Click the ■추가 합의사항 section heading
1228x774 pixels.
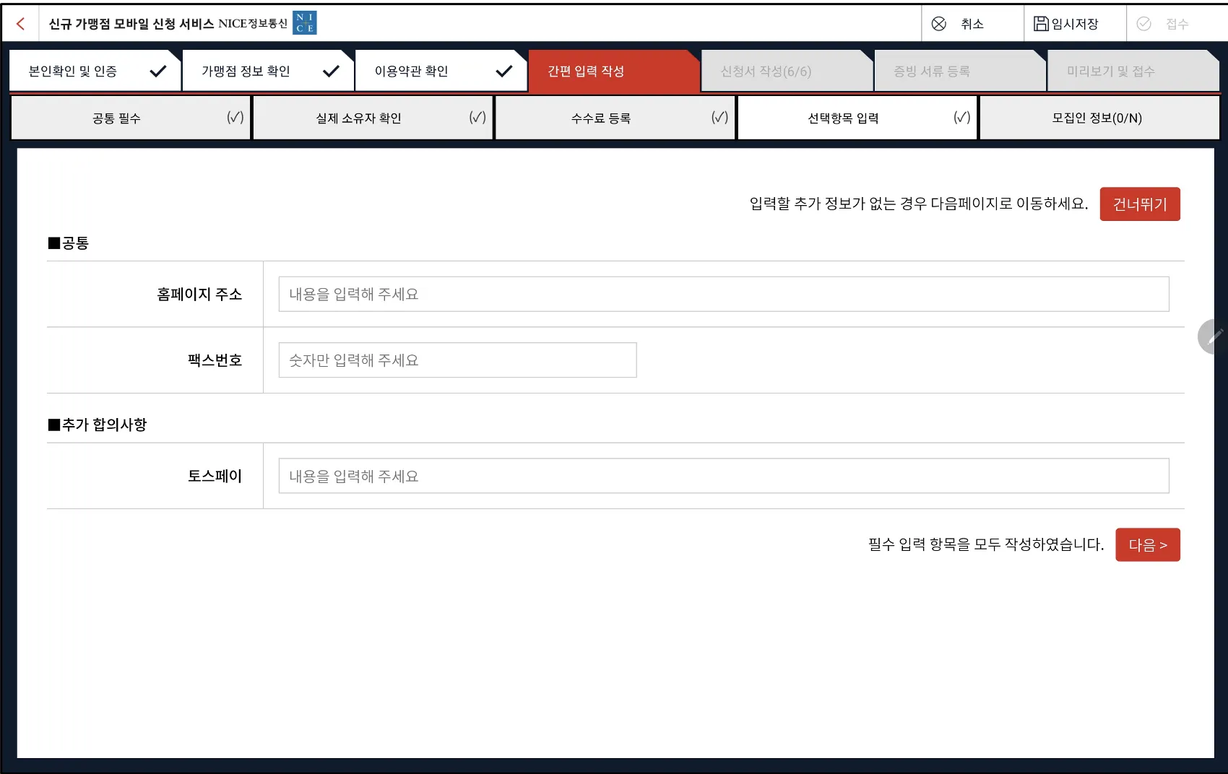[98, 425]
